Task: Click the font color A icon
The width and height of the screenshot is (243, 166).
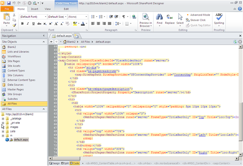Action: coord(83,23)
